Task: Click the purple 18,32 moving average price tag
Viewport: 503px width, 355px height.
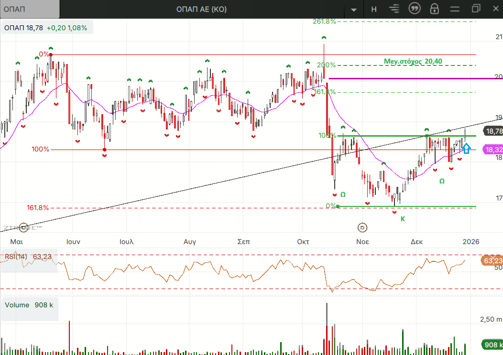Action: [x=493, y=150]
